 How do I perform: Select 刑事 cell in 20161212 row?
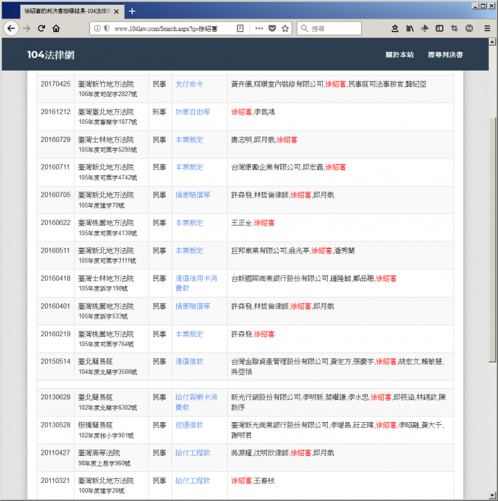(159, 112)
